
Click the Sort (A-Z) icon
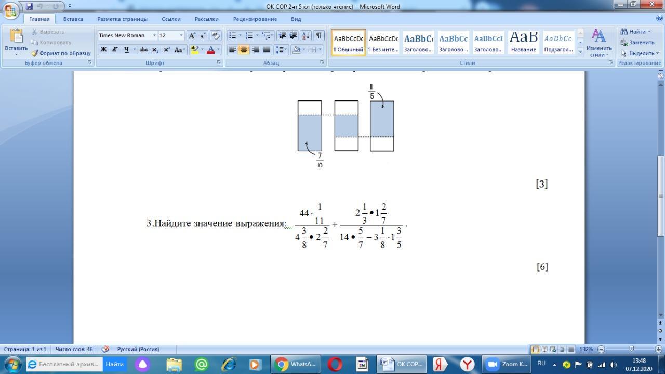click(x=306, y=35)
